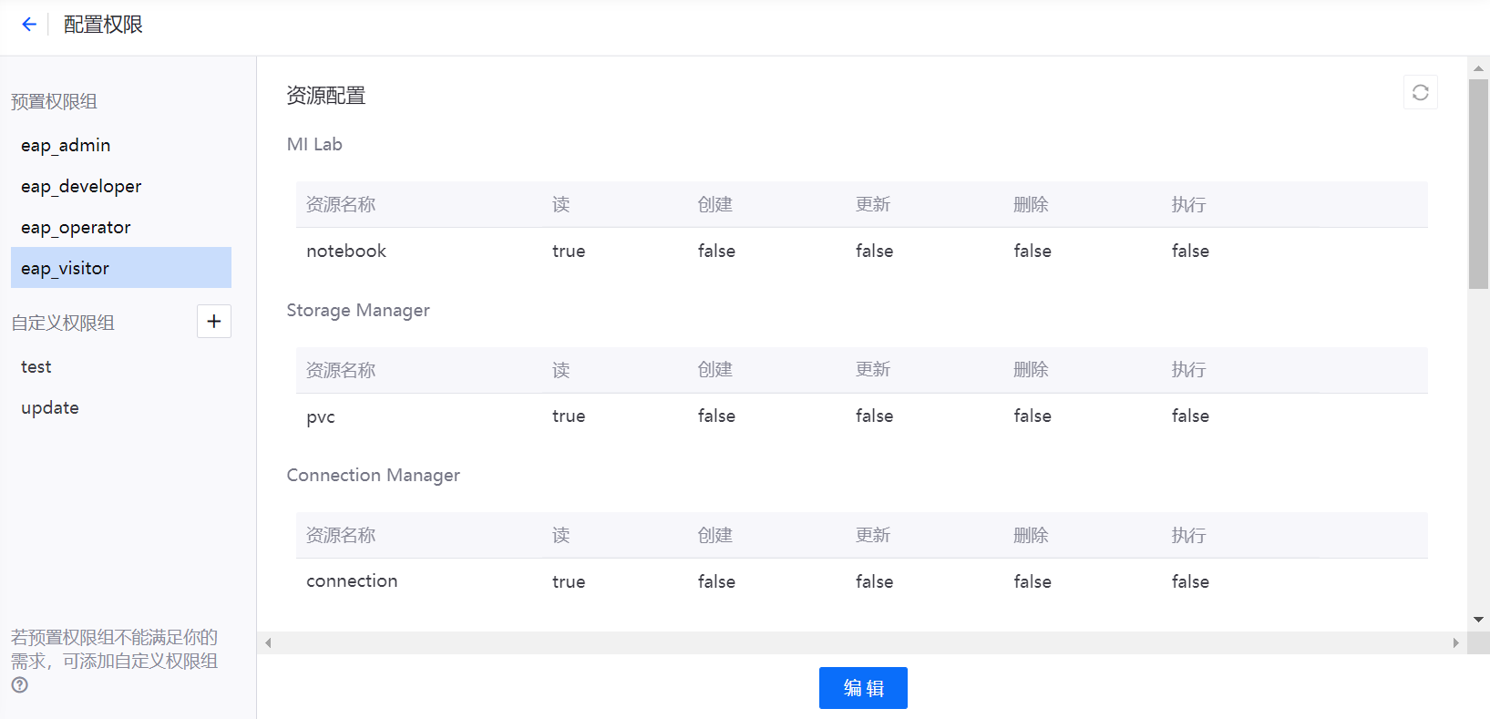The height and width of the screenshot is (719, 1490).
Task: Click the Storage Manager section heading
Action: [358, 310]
